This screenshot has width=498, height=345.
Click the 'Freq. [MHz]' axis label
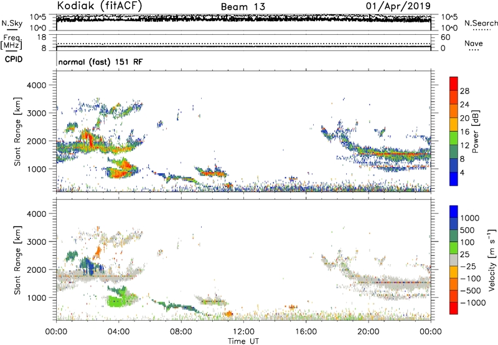[x=11, y=42]
